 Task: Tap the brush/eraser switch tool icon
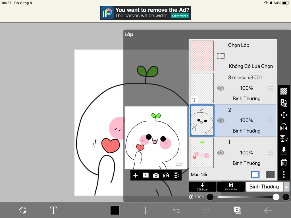point(23,210)
